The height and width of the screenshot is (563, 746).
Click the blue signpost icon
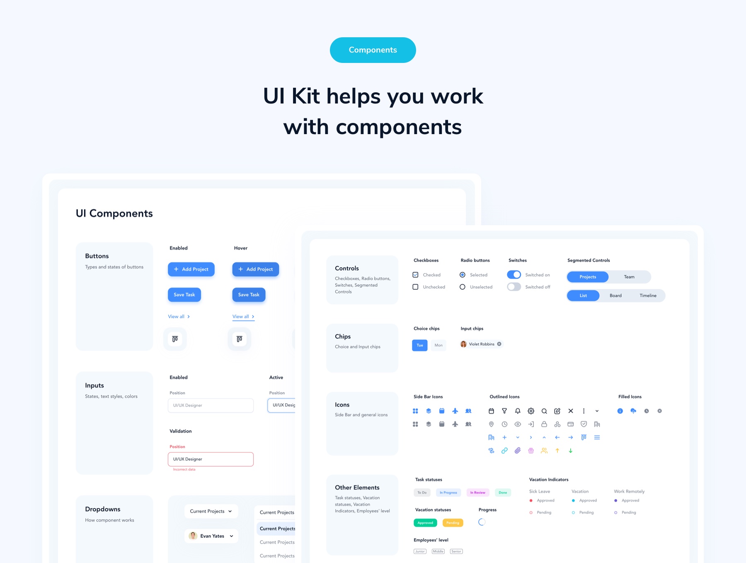click(x=491, y=451)
